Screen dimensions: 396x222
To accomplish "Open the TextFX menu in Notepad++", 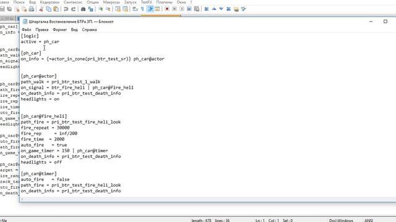I will coord(147,2).
